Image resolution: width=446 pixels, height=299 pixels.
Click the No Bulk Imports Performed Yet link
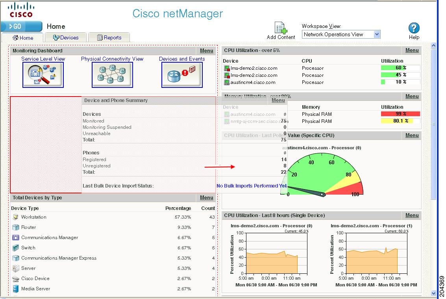pyautogui.click(x=251, y=186)
